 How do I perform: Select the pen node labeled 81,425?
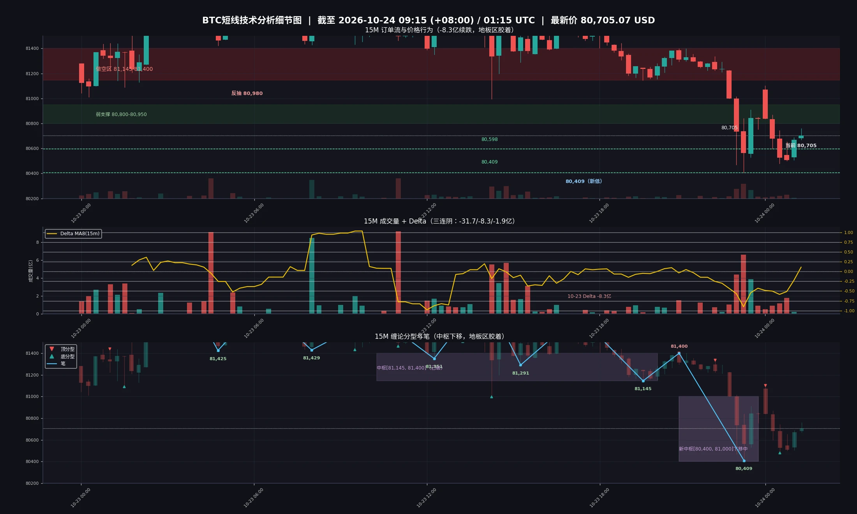pyautogui.click(x=218, y=350)
